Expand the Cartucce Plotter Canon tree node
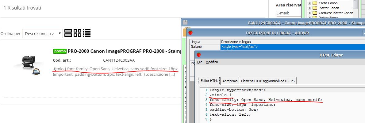Image resolution: width=365 pixels, height=123 pixels. 309,13
